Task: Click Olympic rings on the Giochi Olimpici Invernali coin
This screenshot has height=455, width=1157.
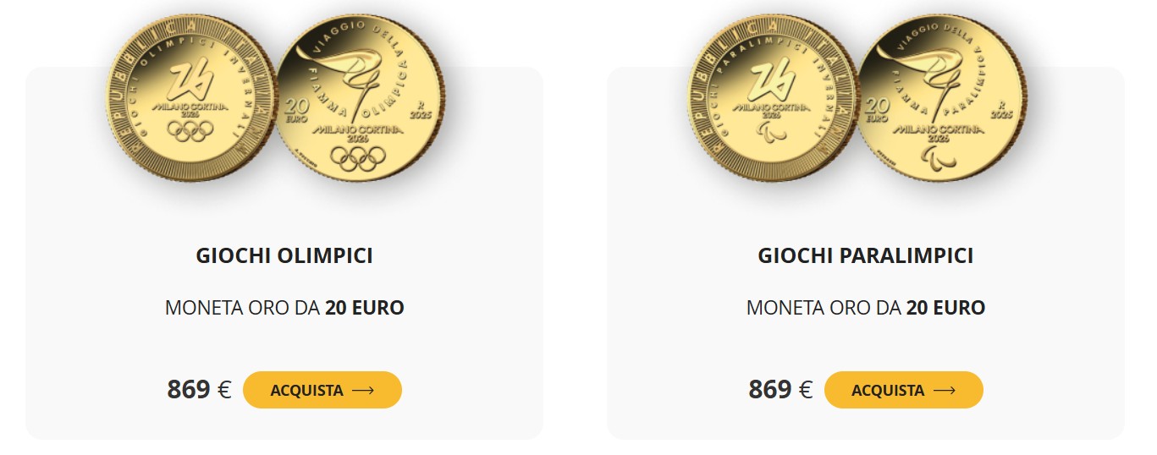Action: 190,130
